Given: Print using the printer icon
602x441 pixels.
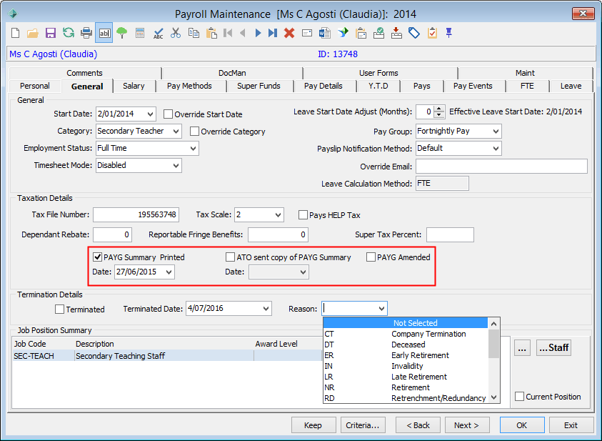Looking at the screenshot, I should pyautogui.click(x=86, y=33).
